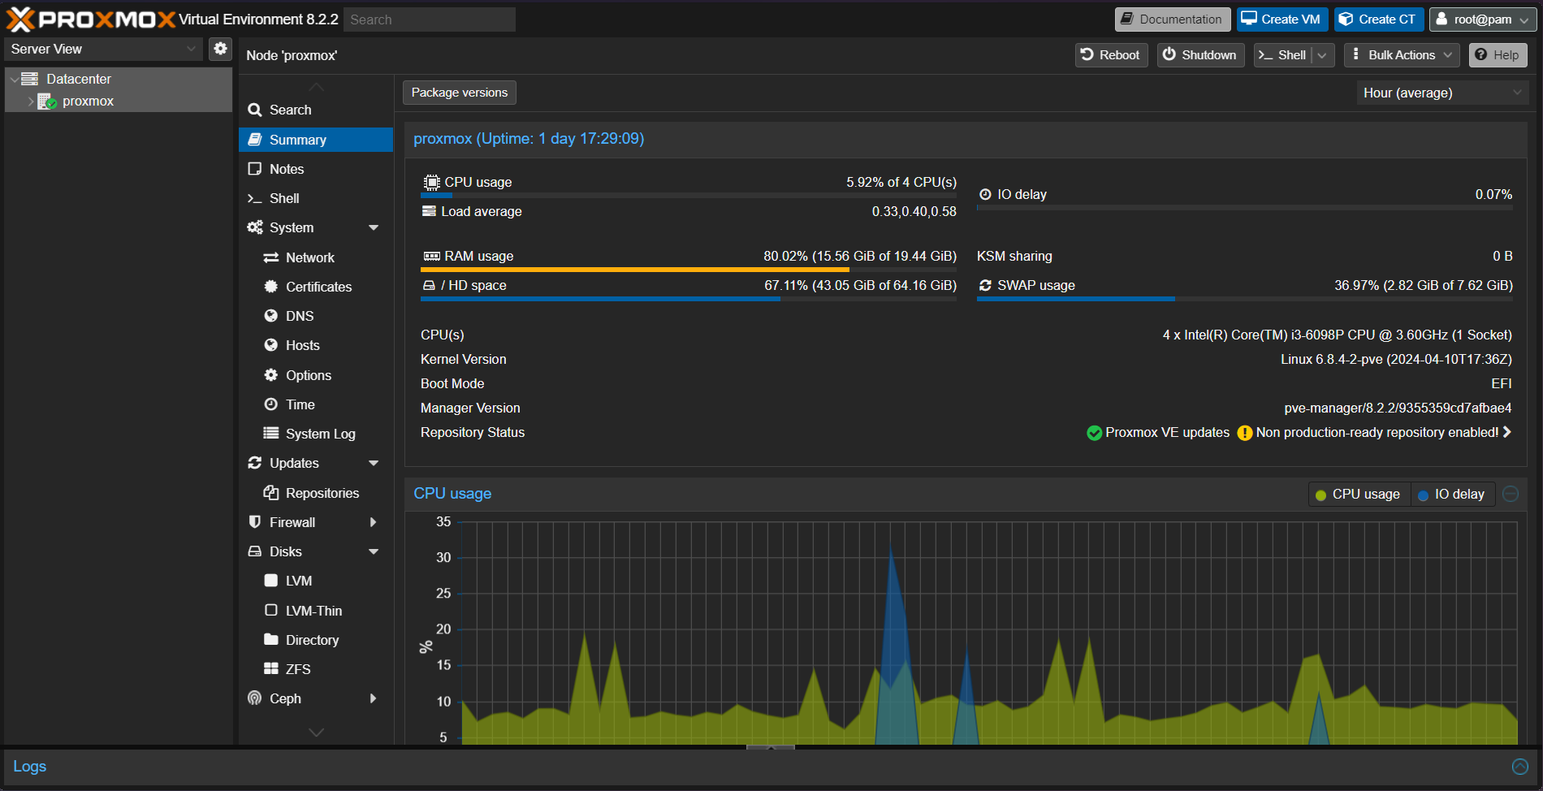The image size is (1543, 791).
Task: Open repository details chevron arrow
Action: point(1506,432)
